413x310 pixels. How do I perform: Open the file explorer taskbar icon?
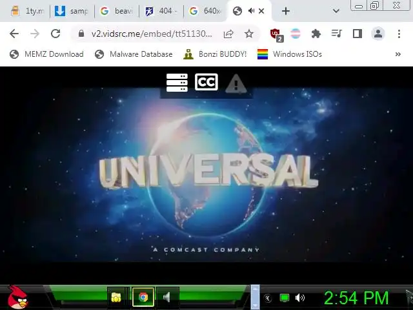click(x=116, y=297)
